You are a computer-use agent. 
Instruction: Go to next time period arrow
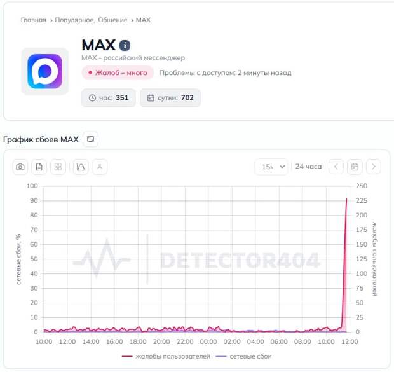tap(374, 167)
